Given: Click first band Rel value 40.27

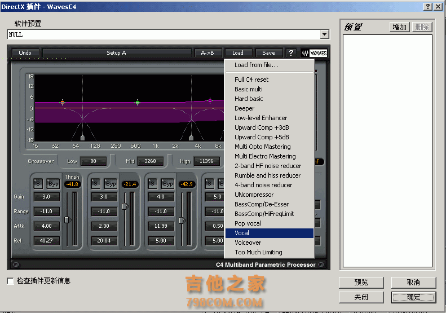Looking at the screenshot, I should tap(46, 241).
